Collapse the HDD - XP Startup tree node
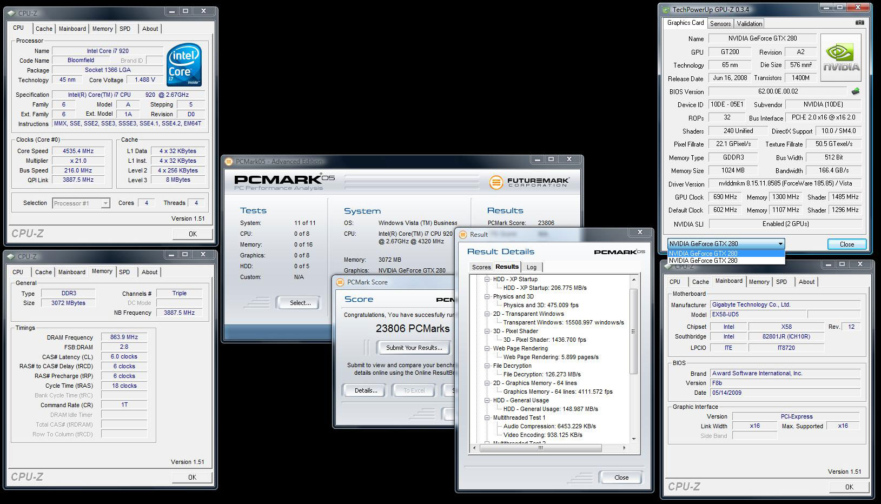 tap(487, 279)
